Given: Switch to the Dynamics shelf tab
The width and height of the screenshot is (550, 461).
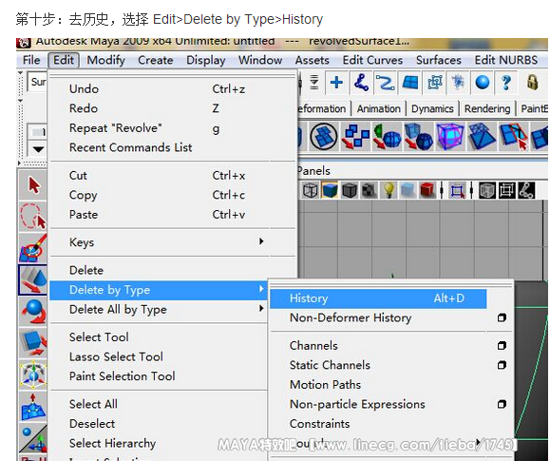Looking at the screenshot, I should point(432,109).
